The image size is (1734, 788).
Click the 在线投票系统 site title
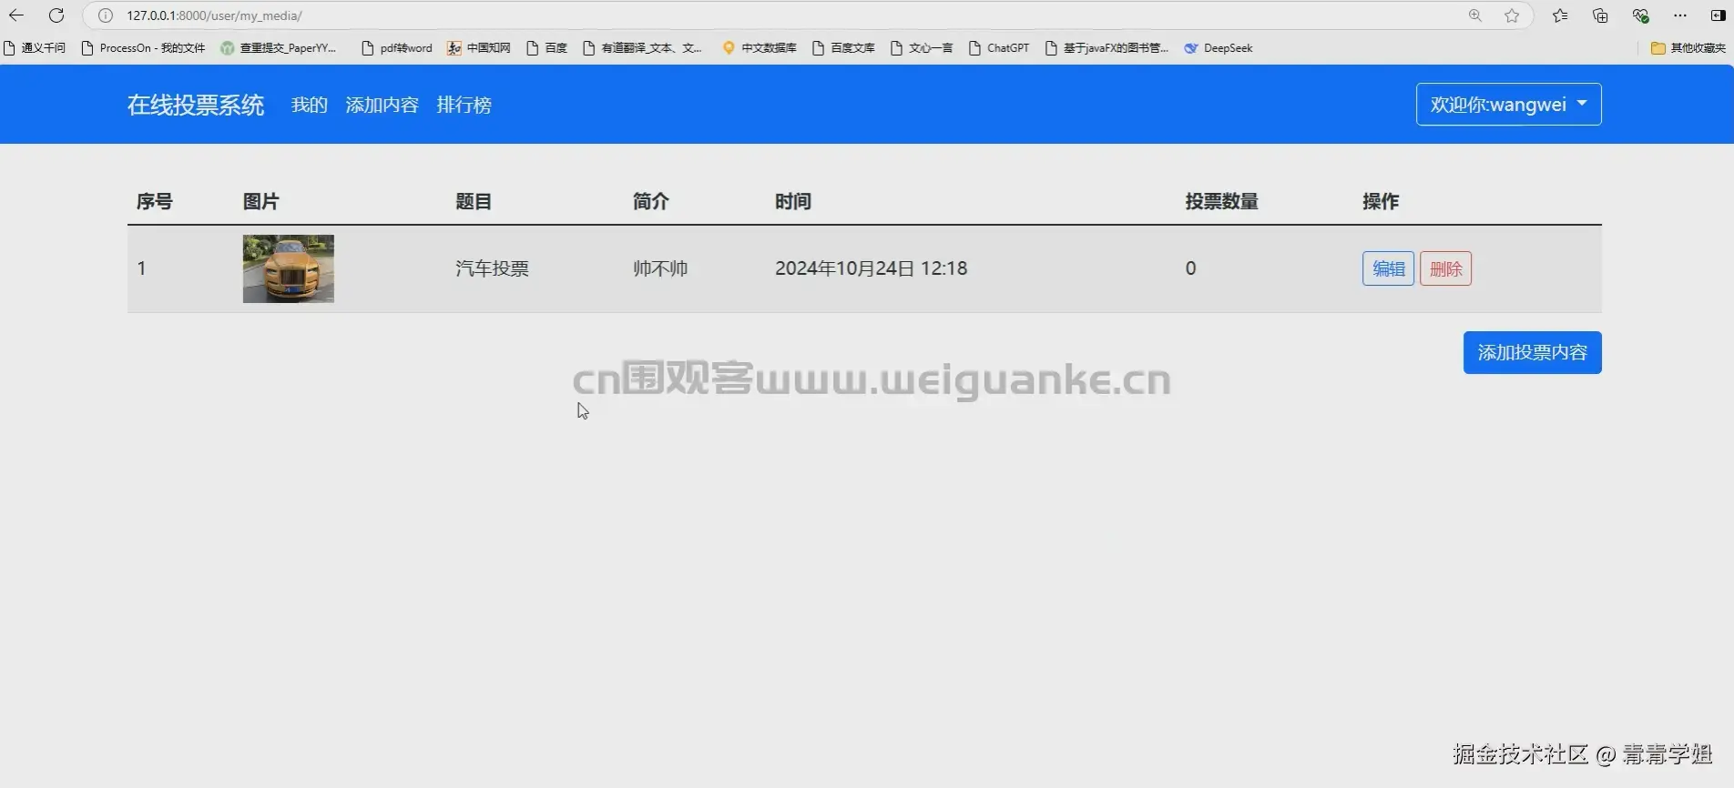point(196,105)
